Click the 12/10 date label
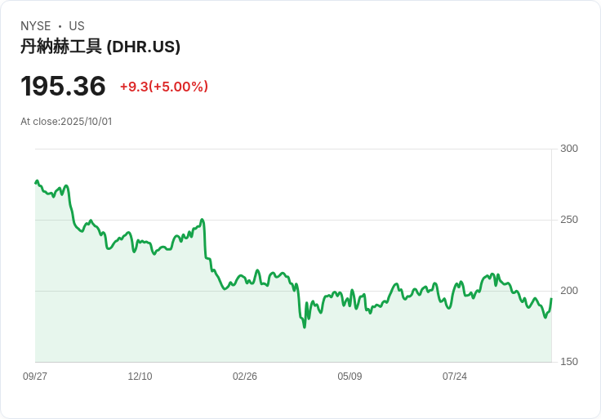 coord(140,377)
